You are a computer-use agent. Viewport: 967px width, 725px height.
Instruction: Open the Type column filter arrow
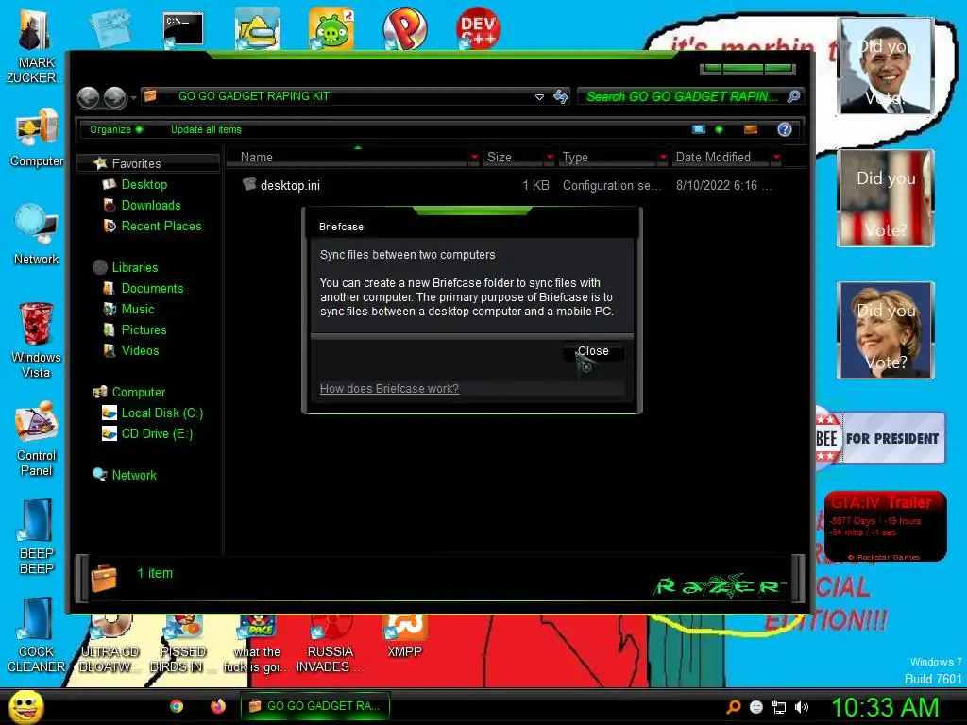tap(663, 158)
